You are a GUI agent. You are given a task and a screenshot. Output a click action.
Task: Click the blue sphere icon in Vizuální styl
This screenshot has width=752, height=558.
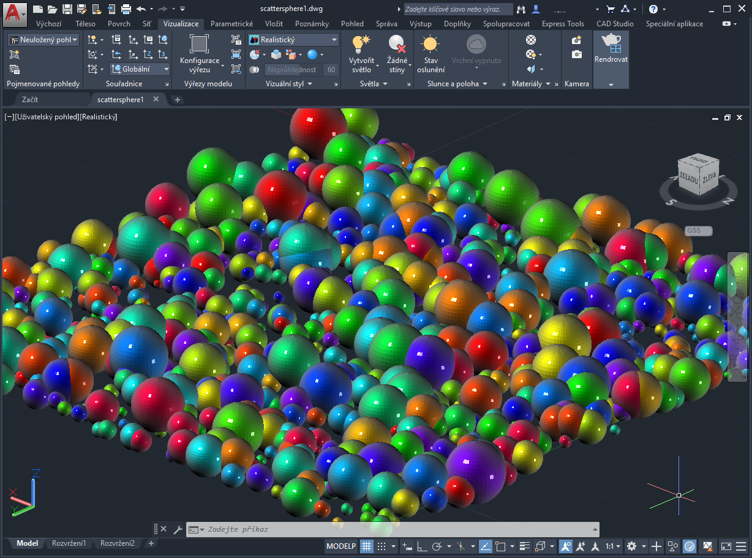pyautogui.click(x=312, y=54)
